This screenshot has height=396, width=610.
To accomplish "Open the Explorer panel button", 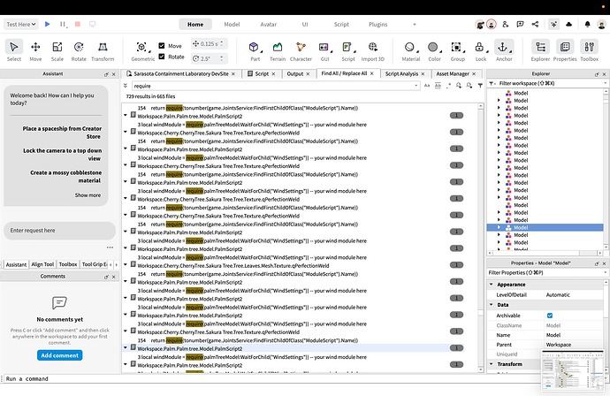I will pos(540,51).
